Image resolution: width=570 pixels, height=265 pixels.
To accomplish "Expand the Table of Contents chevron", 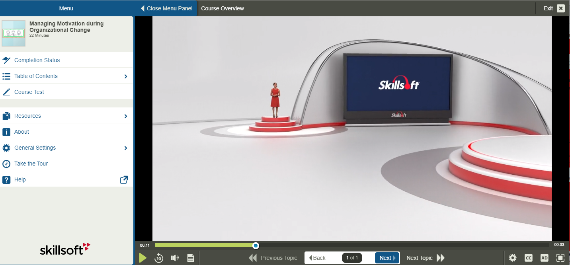I will [x=126, y=76].
